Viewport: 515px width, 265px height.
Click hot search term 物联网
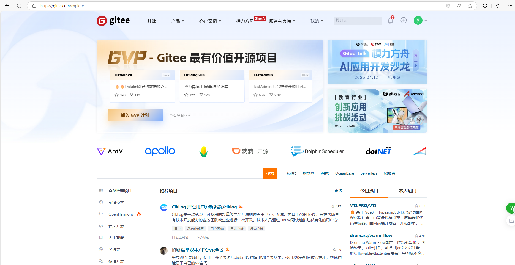(x=308, y=173)
